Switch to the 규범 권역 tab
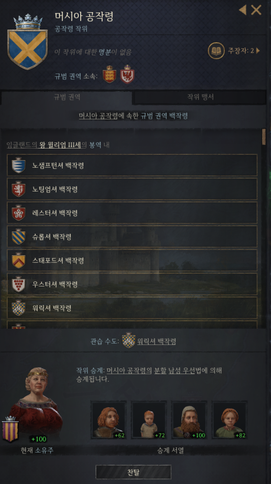The image size is (271, 484). [67, 97]
